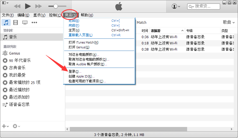Choose 打开 iTunes Match(M)
Screen dimensions: 238x138
click(99, 42)
